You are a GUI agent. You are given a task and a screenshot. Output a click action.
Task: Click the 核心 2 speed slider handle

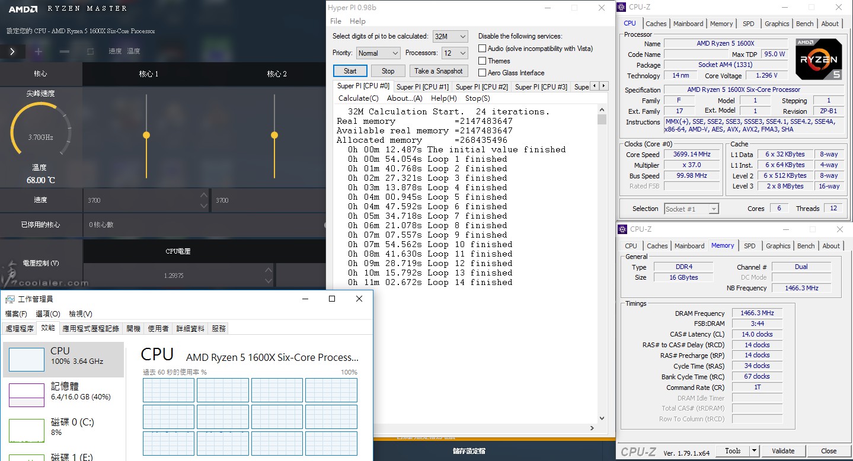click(x=274, y=135)
